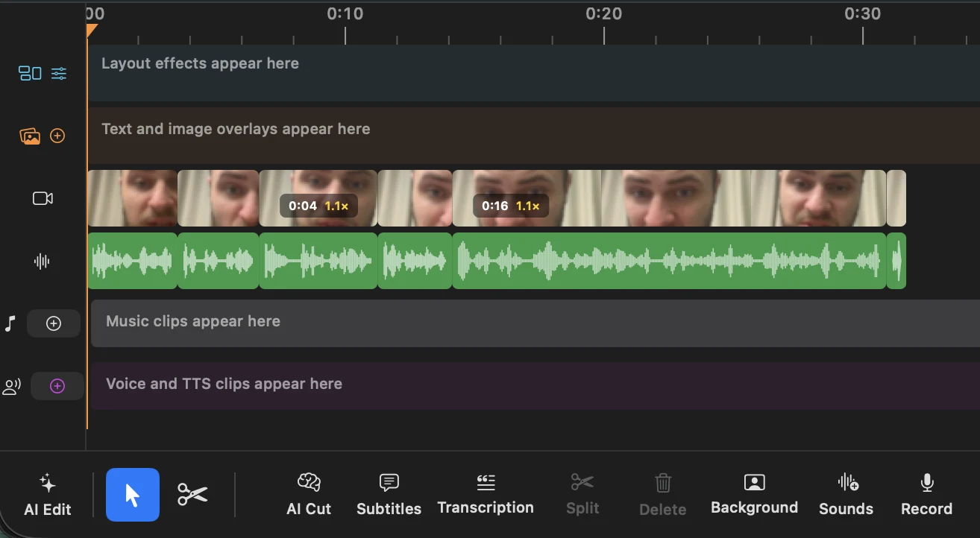980x538 pixels.
Task: Select the arrow pointer tool
Action: (133, 494)
